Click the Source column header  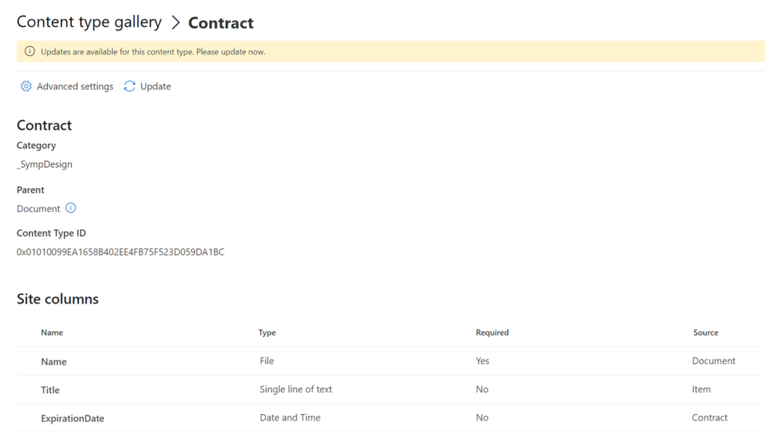point(705,332)
